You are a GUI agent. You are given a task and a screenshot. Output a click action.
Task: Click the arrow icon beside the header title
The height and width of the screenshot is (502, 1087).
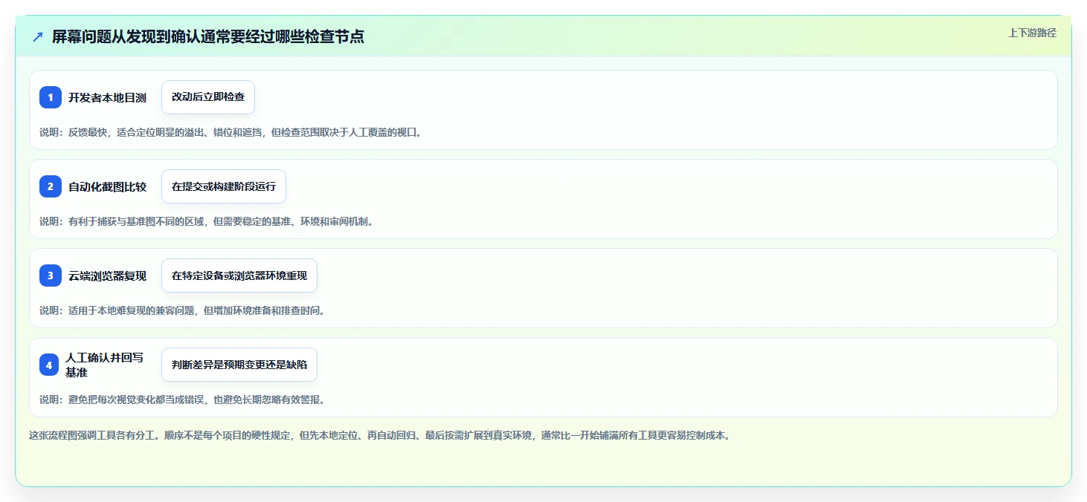[x=38, y=37]
